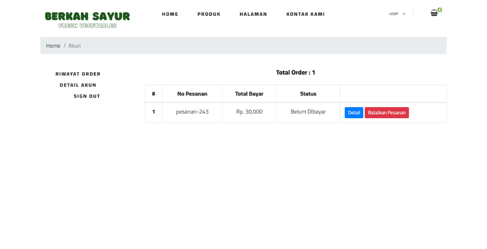This screenshot has height=249, width=487.
Task: Click the Belum DIbayar status cell
Action: [308, 112]
